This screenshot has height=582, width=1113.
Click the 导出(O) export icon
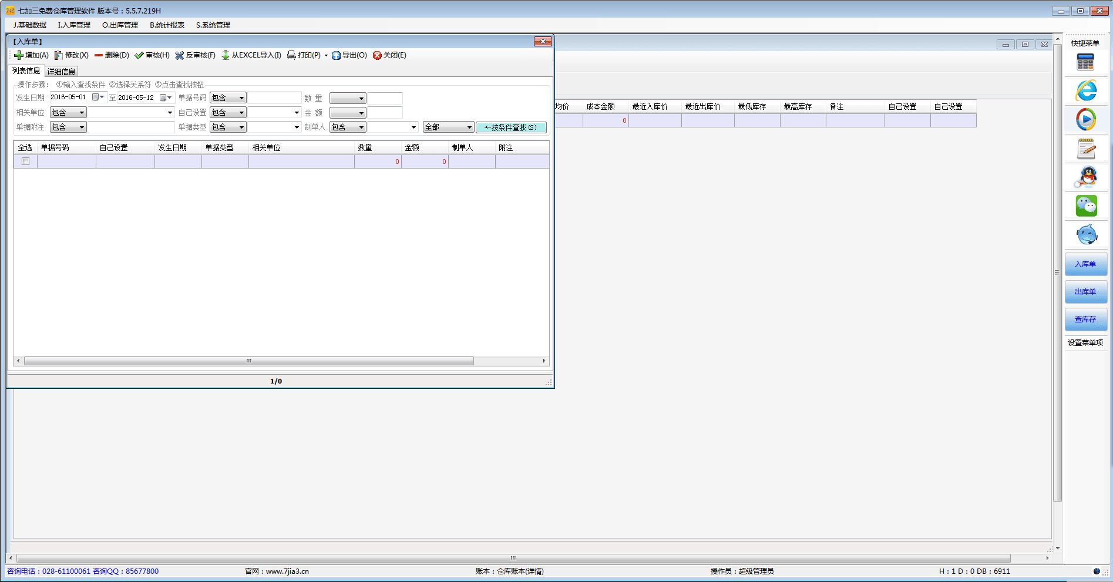(336, 55)
